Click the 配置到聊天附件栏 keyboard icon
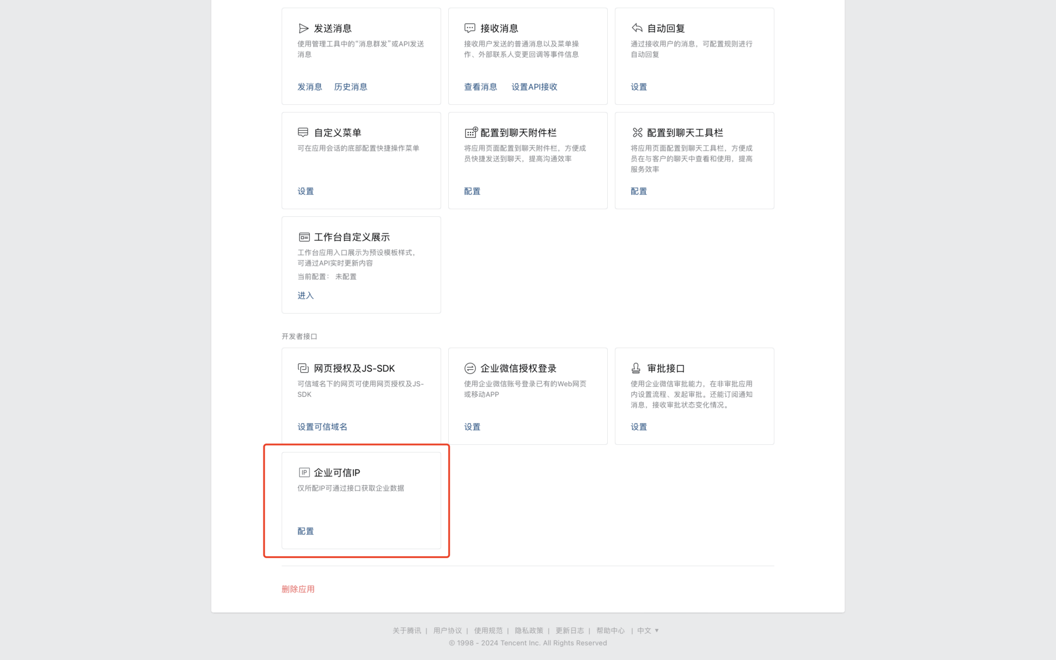 point(471,132)
